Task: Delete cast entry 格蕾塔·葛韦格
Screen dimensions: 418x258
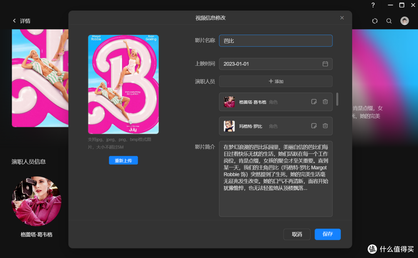Action: tap(325, 101)
